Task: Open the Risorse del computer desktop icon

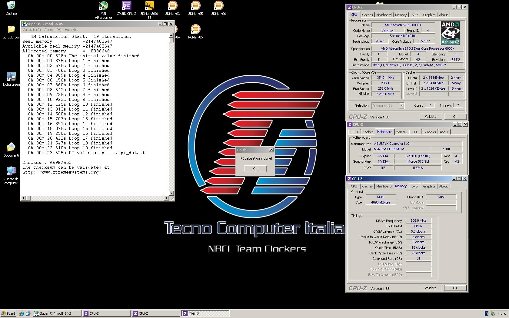Action: pyautogui.click(x=11, y=175)
